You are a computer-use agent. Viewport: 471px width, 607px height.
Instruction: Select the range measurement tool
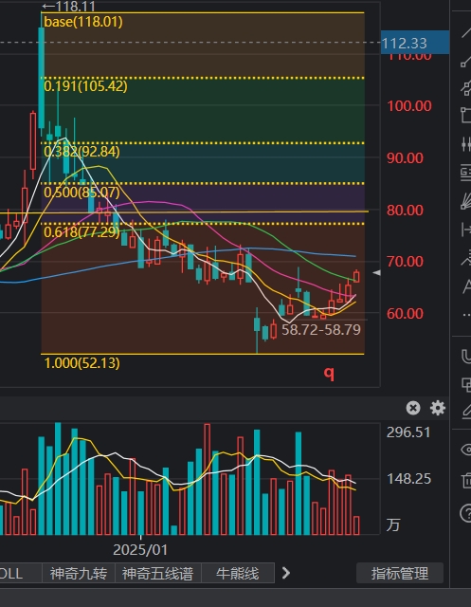[466, 230]
